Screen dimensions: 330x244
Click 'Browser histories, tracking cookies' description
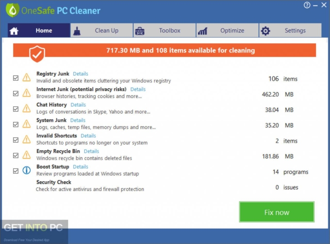[89, 96]
